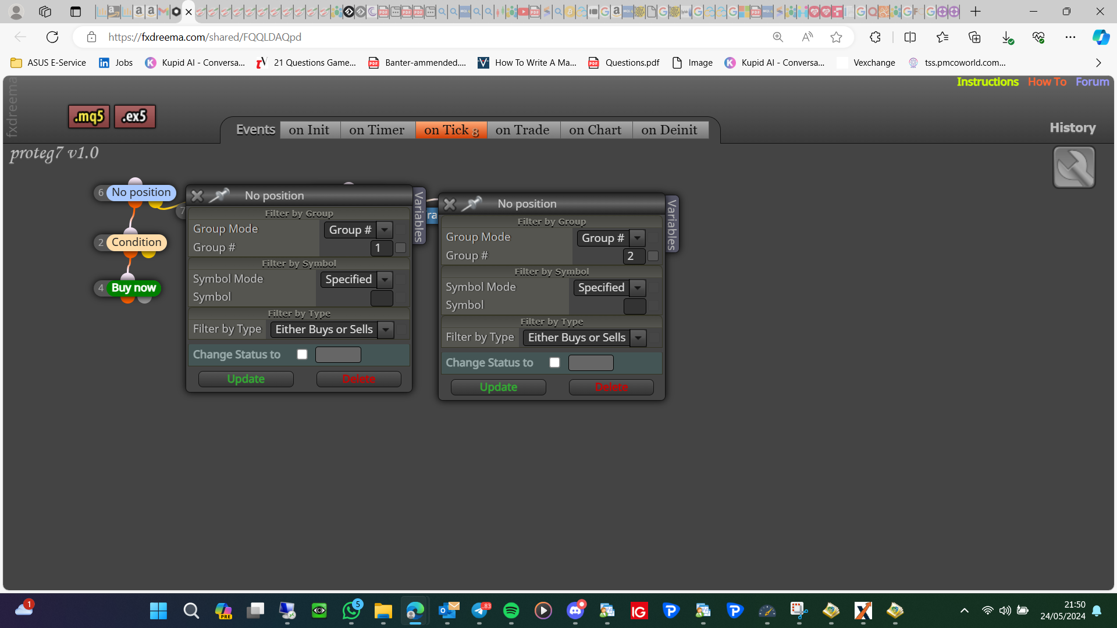Open a new browser tab

pos(976,12)
